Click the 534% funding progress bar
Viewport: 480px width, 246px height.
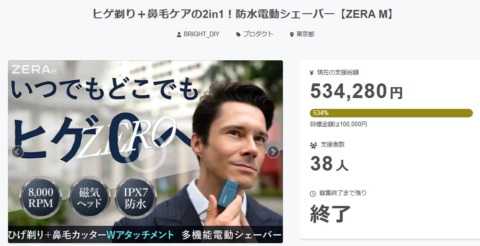tap(391, 113)
